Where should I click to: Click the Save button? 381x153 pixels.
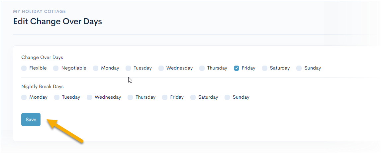(31, 120)
